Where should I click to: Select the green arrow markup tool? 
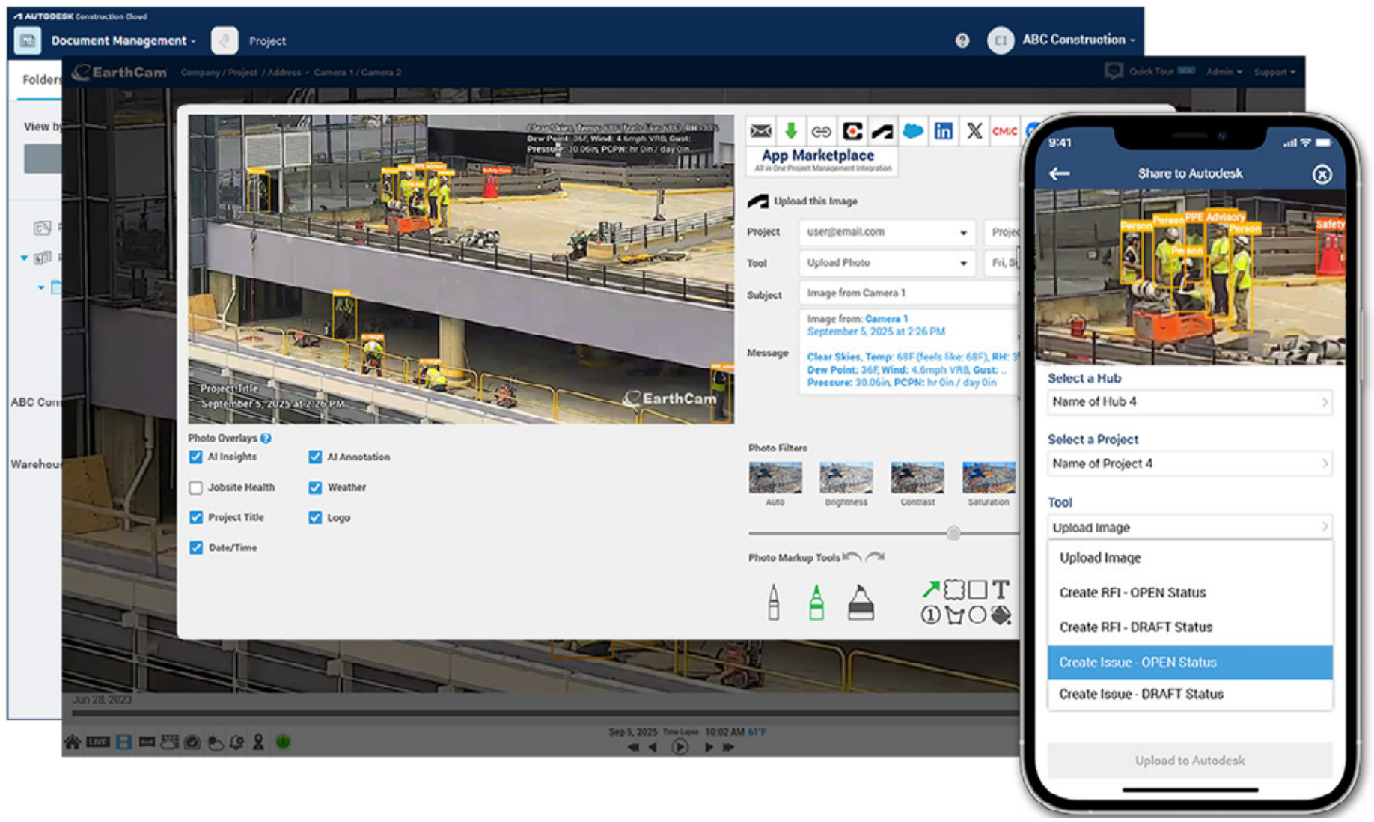[931, 590]
